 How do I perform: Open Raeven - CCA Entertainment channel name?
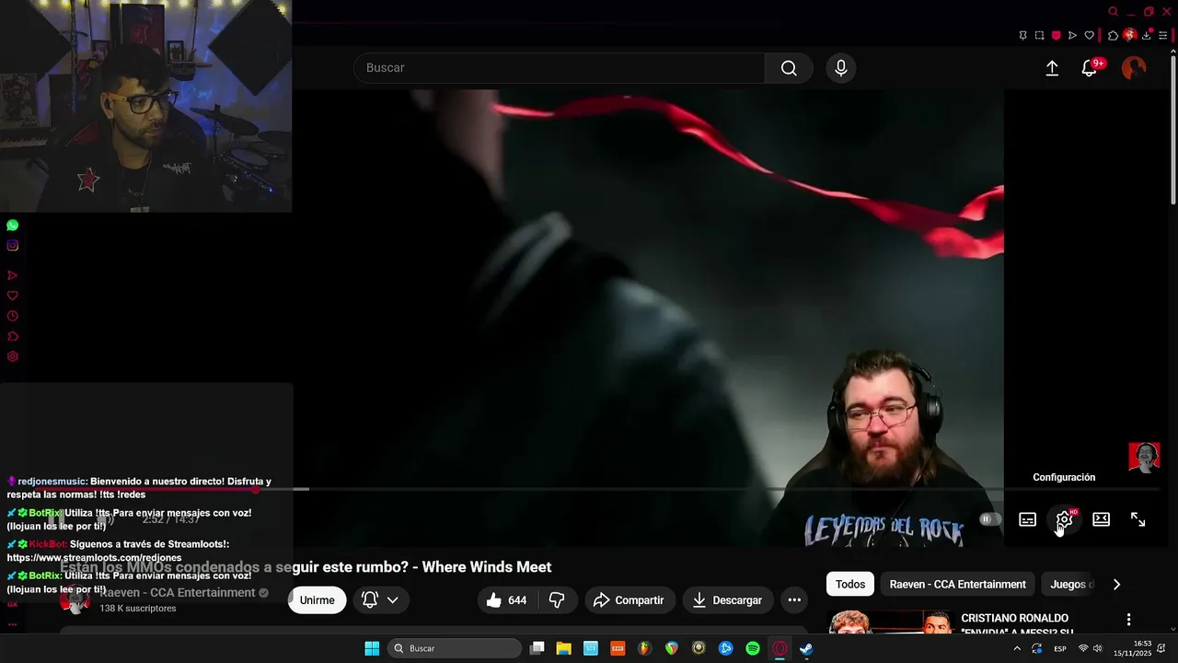coord(178,593)
